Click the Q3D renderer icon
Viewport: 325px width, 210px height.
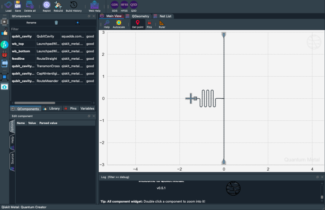(134, 5)
